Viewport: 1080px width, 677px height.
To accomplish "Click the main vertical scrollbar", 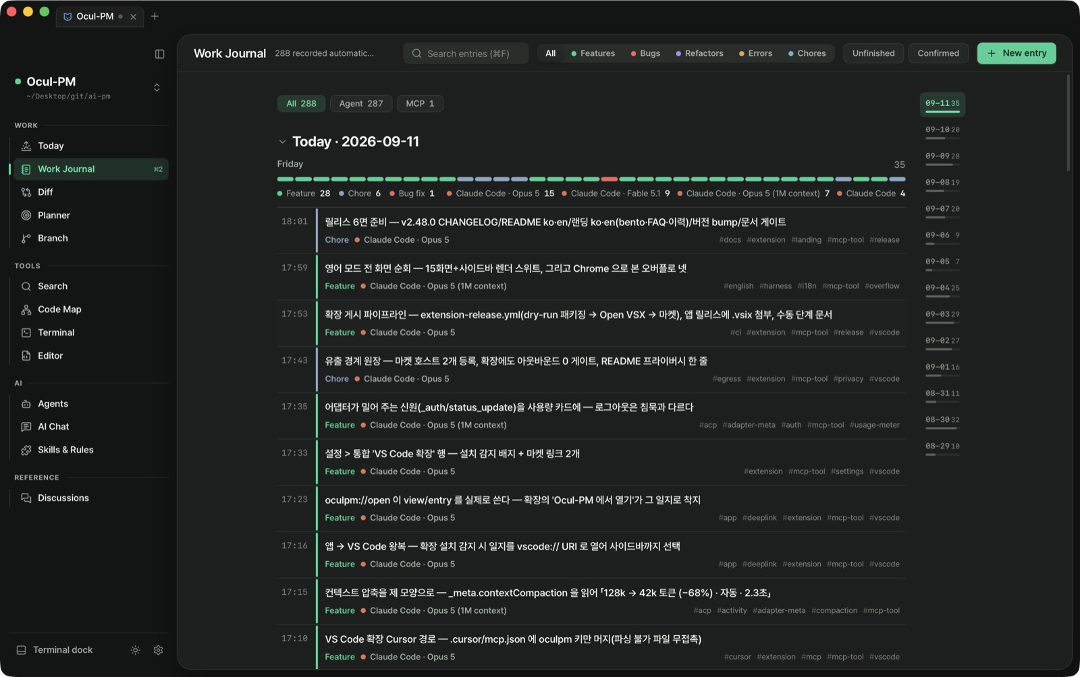I will coord(1068,123).
